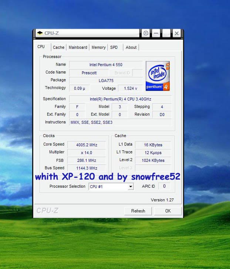Open the About tab
Image resolution: width=230 pixels, height=269 pixels.
point(131,47)
